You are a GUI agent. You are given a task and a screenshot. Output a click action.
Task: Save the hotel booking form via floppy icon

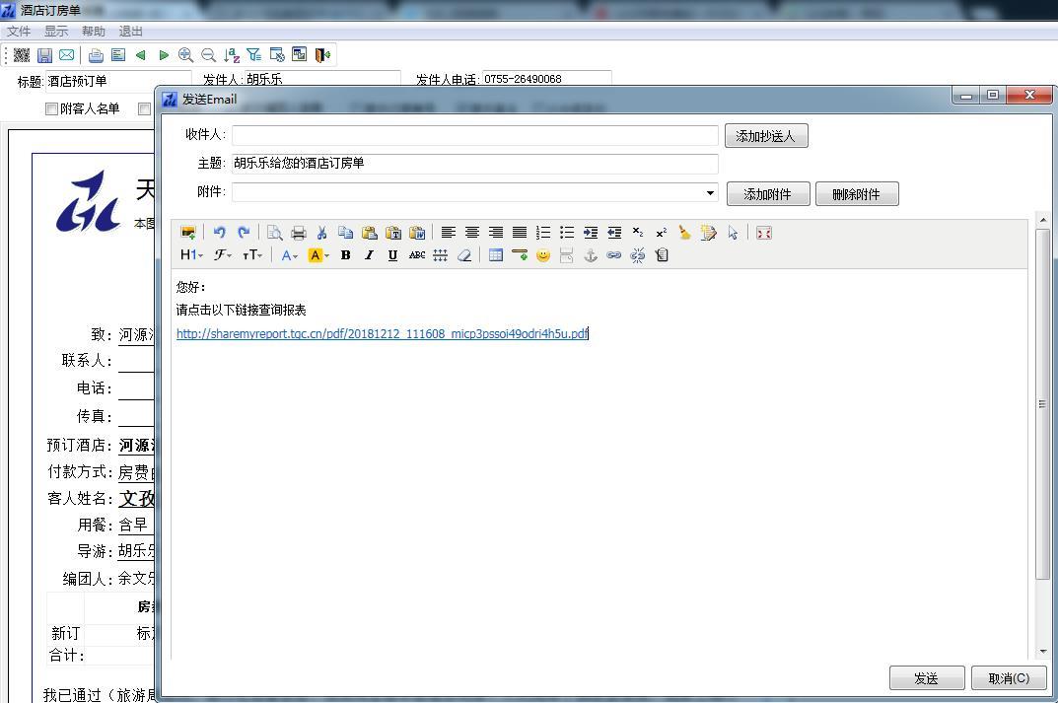pos(44,55)
